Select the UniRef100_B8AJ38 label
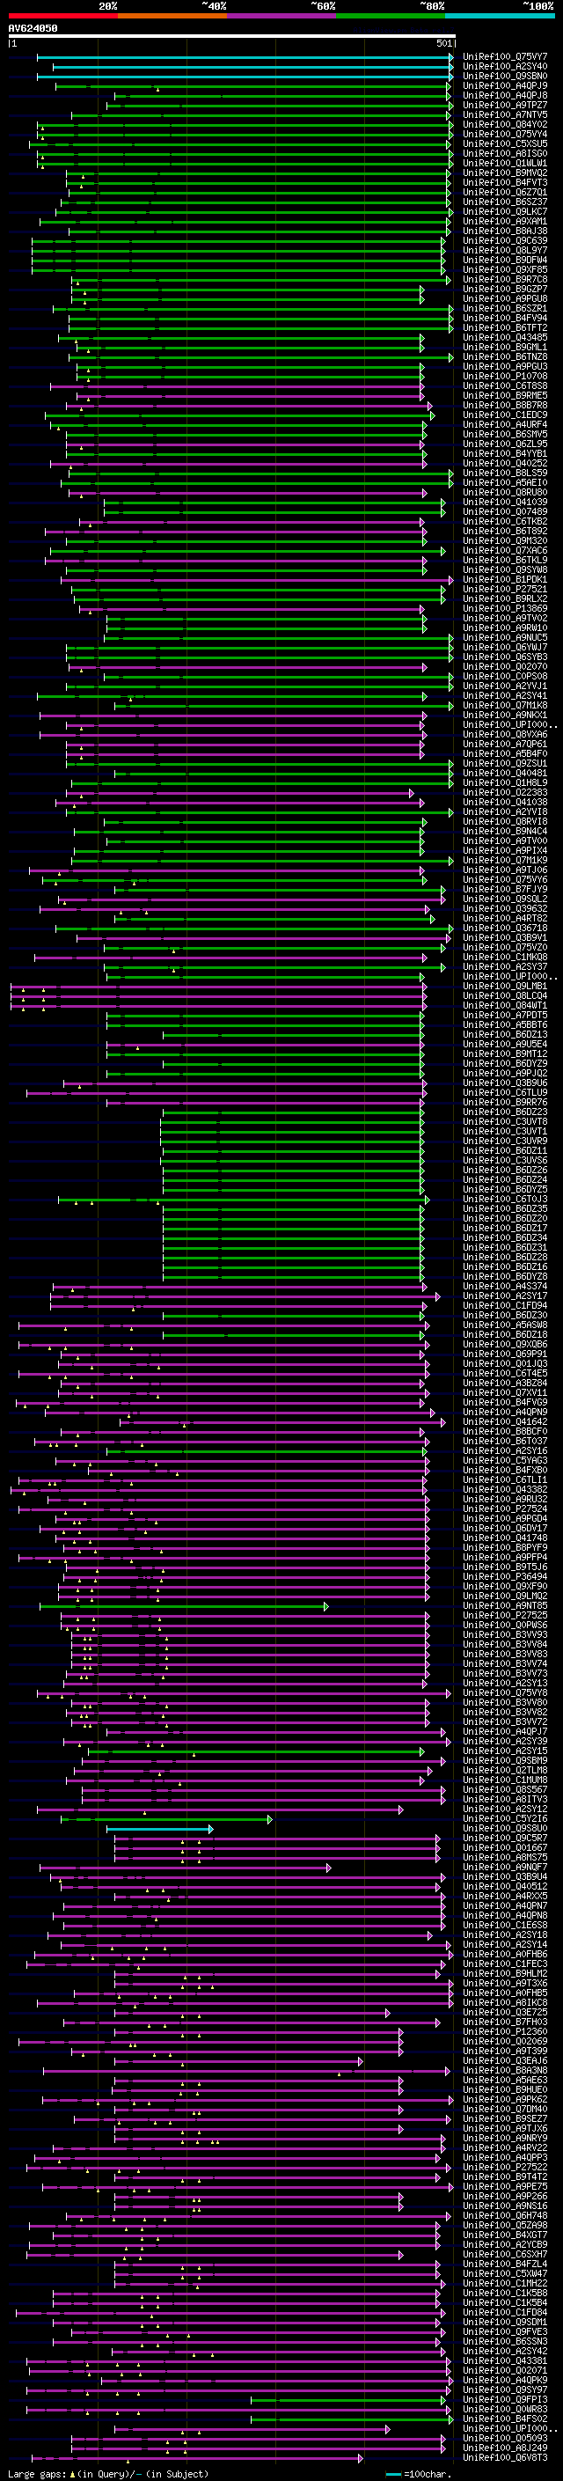 (x=505, y=231)
